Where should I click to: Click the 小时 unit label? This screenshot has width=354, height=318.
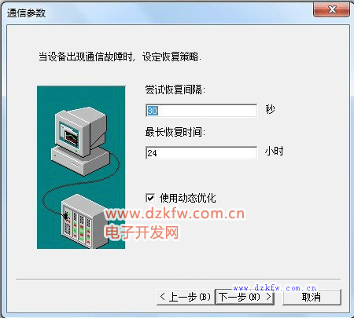point(275,151)
